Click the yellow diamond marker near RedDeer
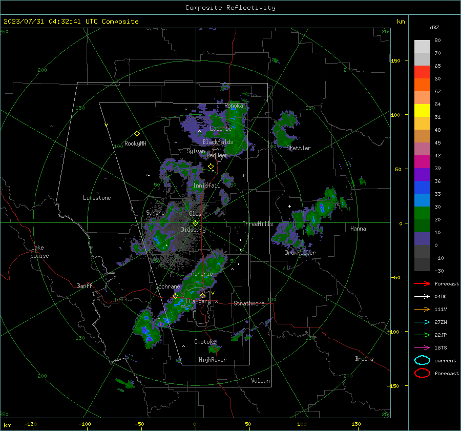 [x=211, y=167]
